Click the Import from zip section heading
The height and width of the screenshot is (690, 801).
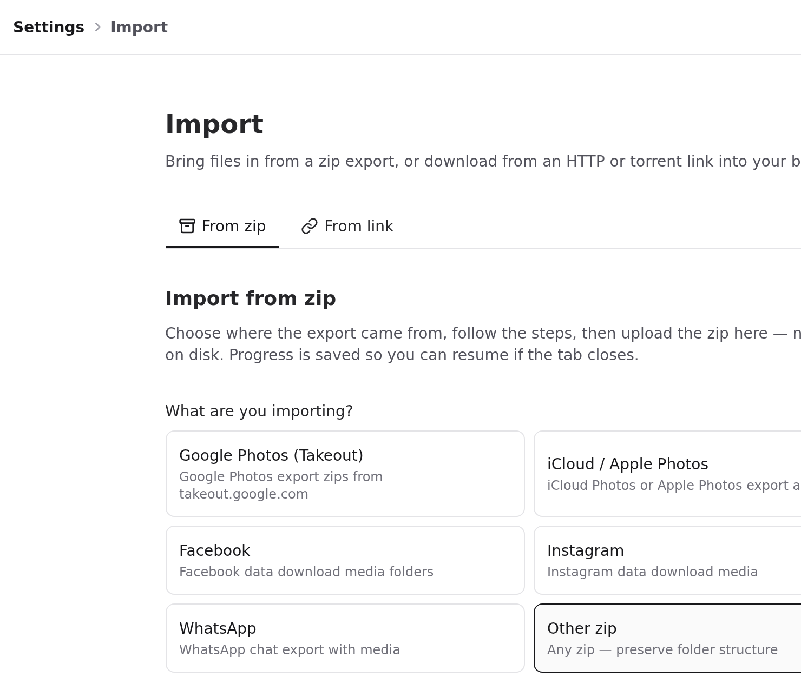[x=251, y=298]
